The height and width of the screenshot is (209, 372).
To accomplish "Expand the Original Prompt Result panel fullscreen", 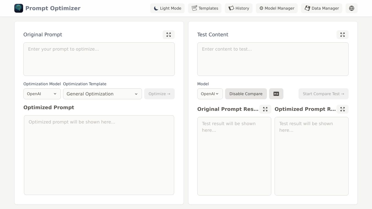I will (x=265, y=109).
